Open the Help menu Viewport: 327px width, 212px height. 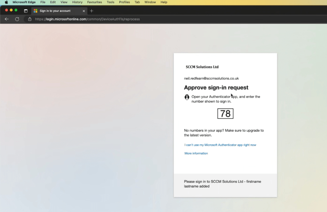tap(164, 2)
